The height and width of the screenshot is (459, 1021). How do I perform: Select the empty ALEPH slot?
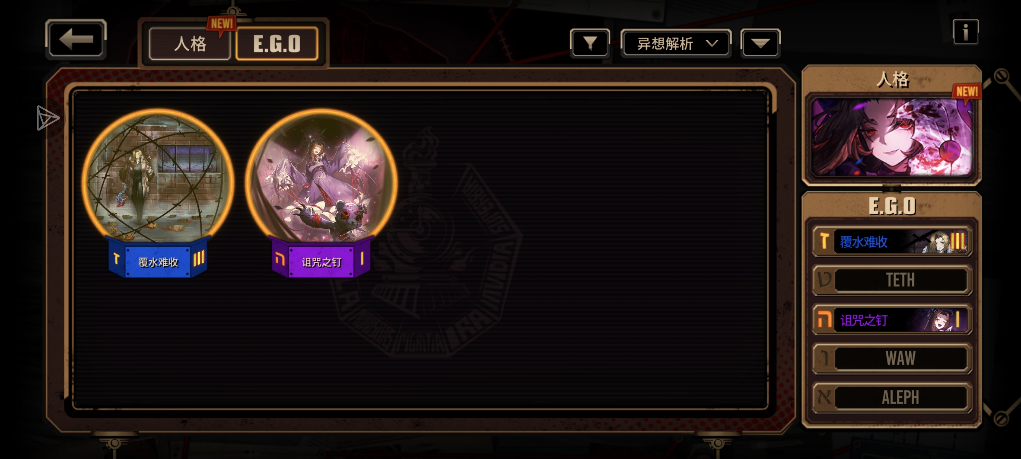coord(892,397)
